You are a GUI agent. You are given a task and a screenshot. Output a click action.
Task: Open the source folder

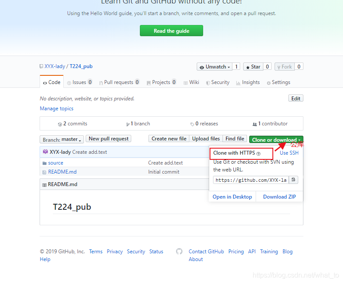click(56, 163)
